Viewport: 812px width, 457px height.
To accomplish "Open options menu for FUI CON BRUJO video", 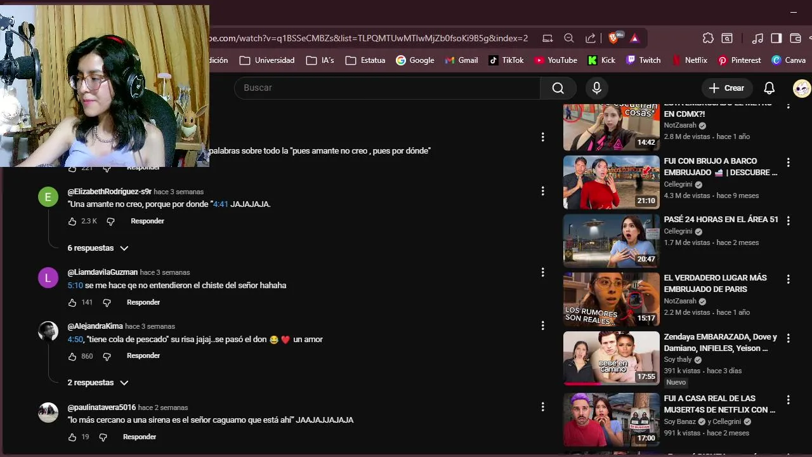I will click(788, 162).
